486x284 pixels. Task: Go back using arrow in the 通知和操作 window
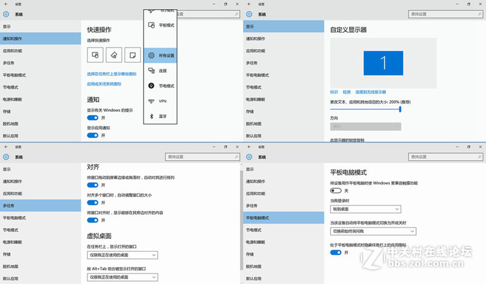(6, 4)
